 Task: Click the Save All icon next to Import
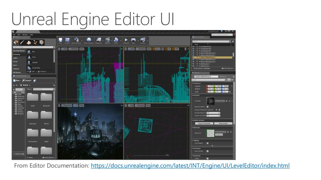click(x=35, y=80)
